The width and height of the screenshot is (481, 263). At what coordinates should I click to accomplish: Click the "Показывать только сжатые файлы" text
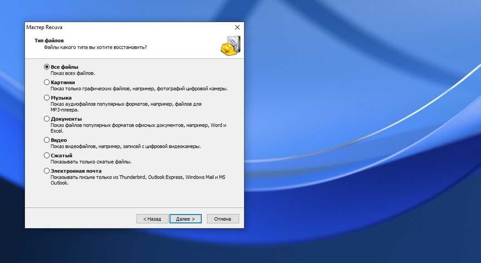(91, 162)
